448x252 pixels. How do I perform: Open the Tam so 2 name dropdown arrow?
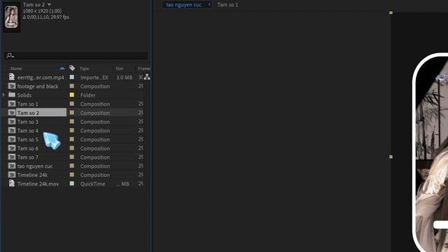click(x=49, y=5)
